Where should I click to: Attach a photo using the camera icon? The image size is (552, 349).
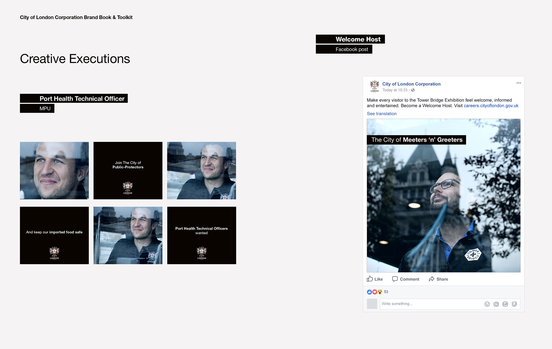pos(496,304)
